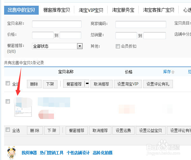Click the top 取消推荐 button

click(x=102, y=84)
